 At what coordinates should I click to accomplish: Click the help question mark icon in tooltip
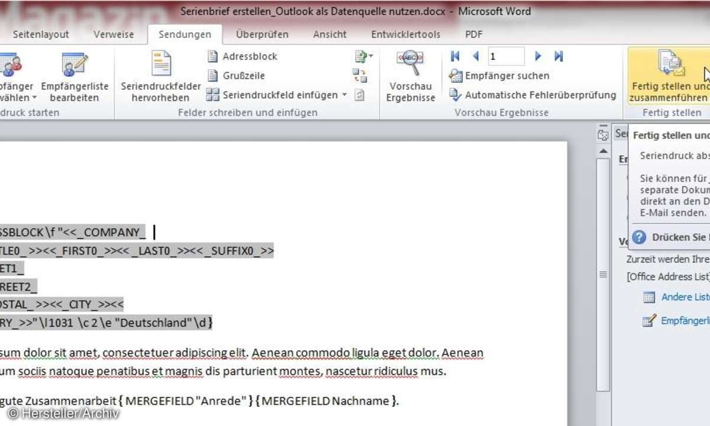coord(639,237)
